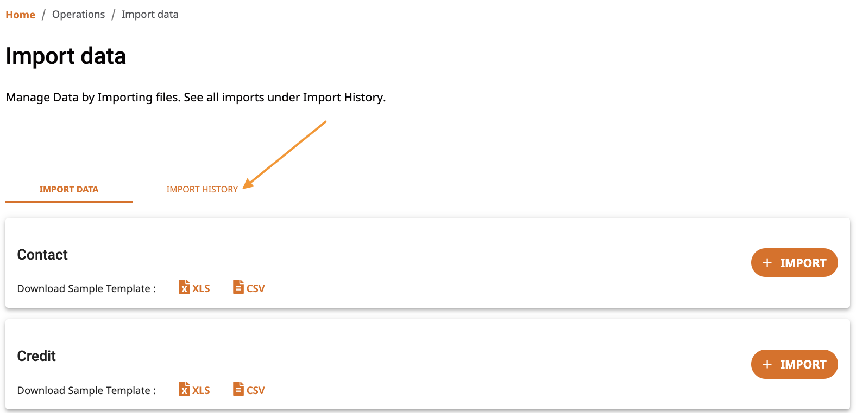This screenshot has width=856, height=413.
Task: Go to Home via breadcrumb link
Action: tap(21, 15)
